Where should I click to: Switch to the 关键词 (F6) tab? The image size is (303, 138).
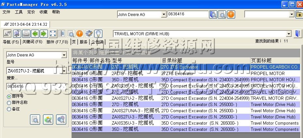tap(32, 42)
